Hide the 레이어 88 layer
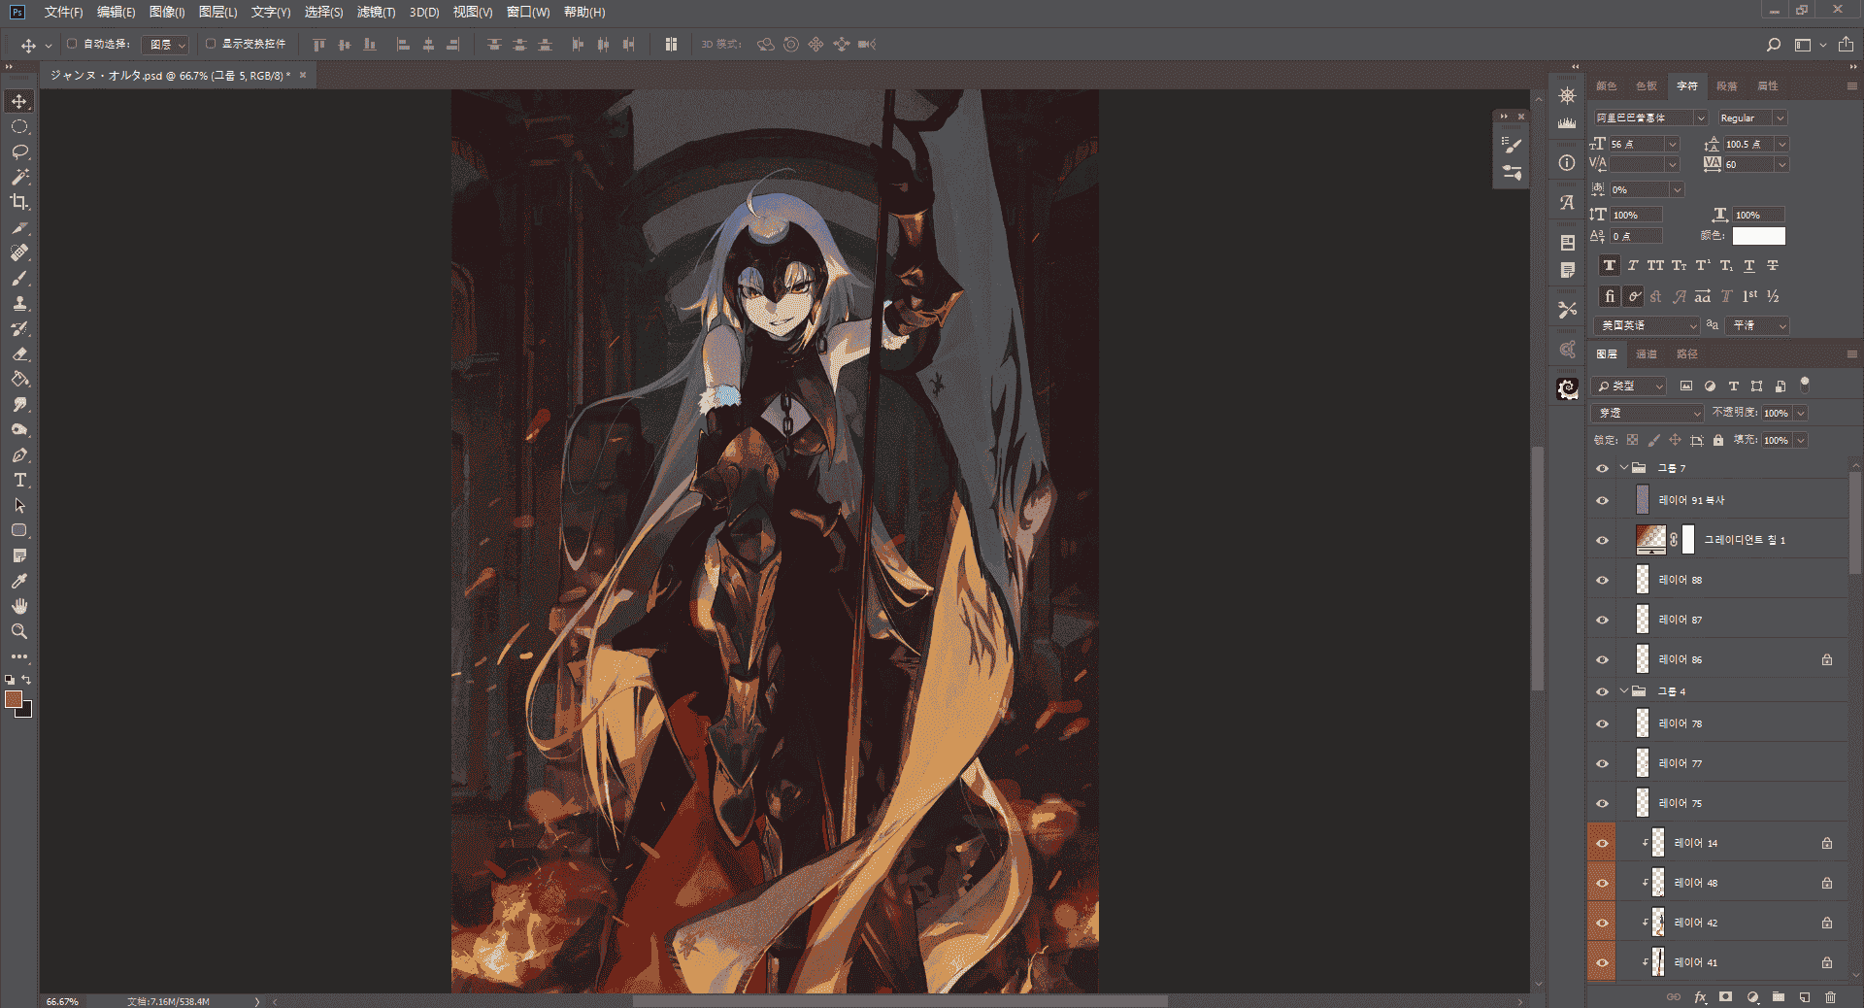The image size is (1864, 1008). click(x=1603, y=580)
